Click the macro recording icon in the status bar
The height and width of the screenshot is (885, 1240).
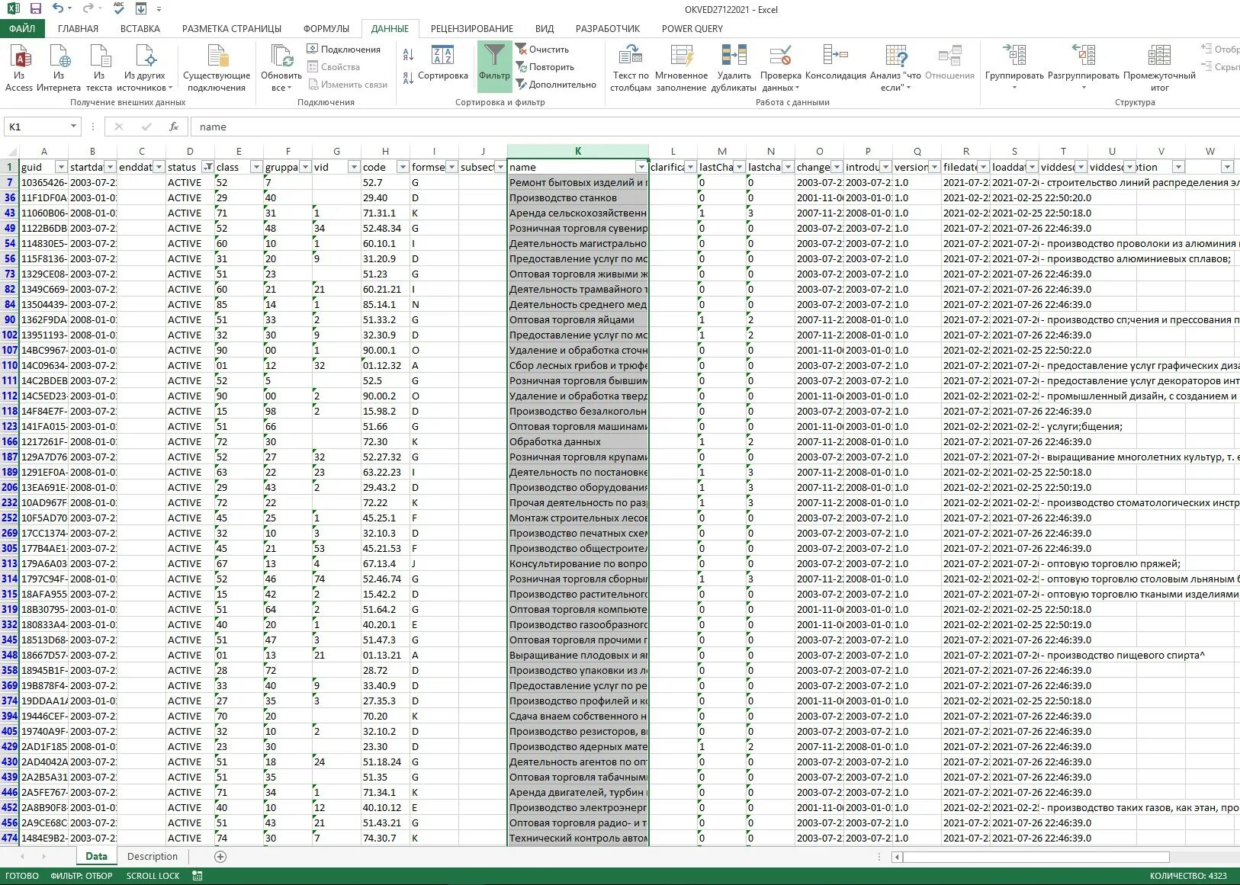(198, 876)
